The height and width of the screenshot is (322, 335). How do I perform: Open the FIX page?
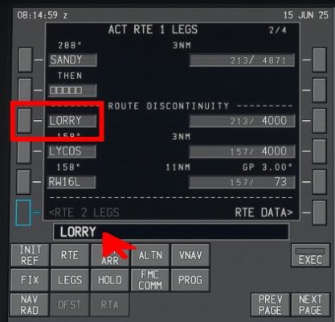point(30,280)
